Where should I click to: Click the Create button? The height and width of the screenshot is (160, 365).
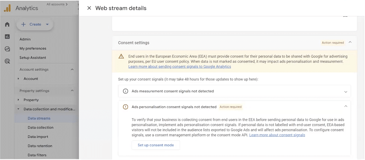(x=35, y=24)
